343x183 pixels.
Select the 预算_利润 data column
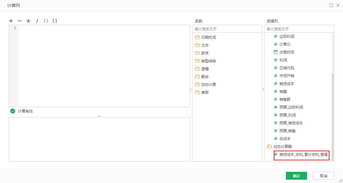tap(290, 115)
